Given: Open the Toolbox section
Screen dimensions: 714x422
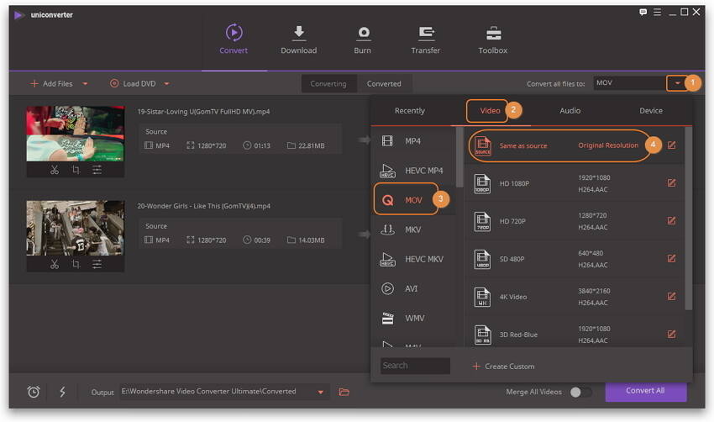Looking at the screenshot, I should [x=492, y=40].
